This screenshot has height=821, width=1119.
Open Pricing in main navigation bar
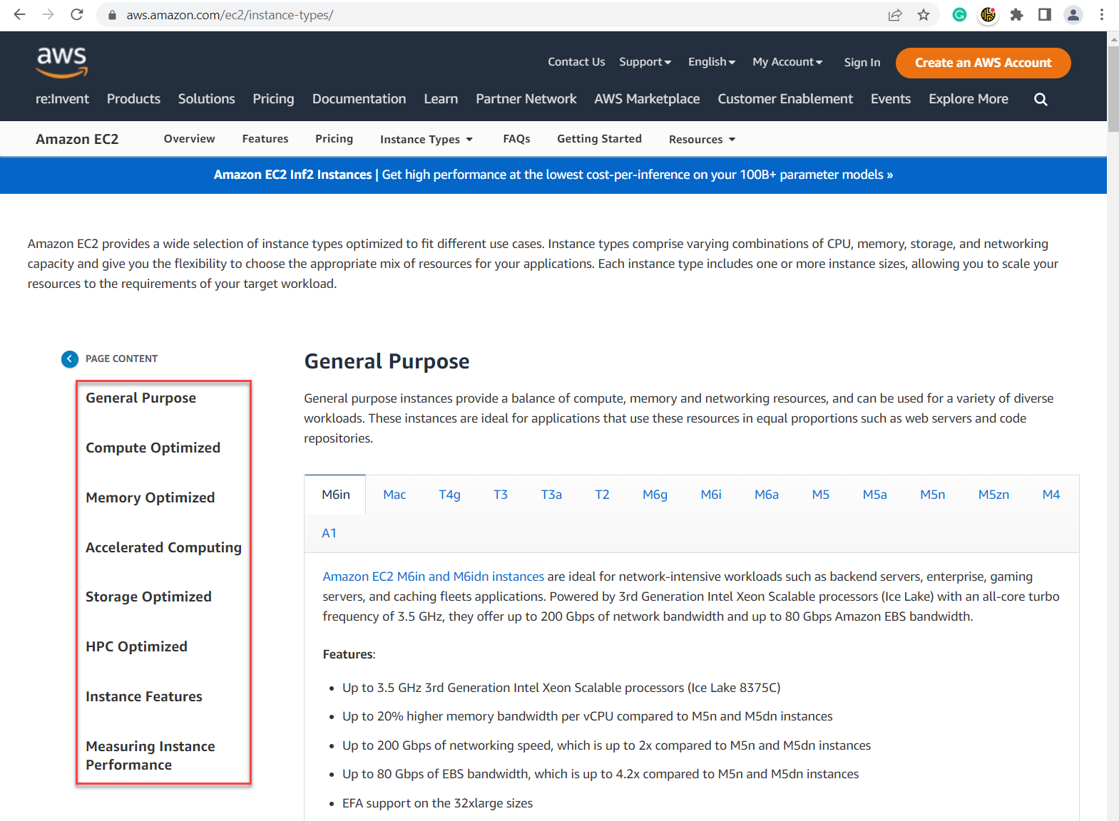click(273, 99)
